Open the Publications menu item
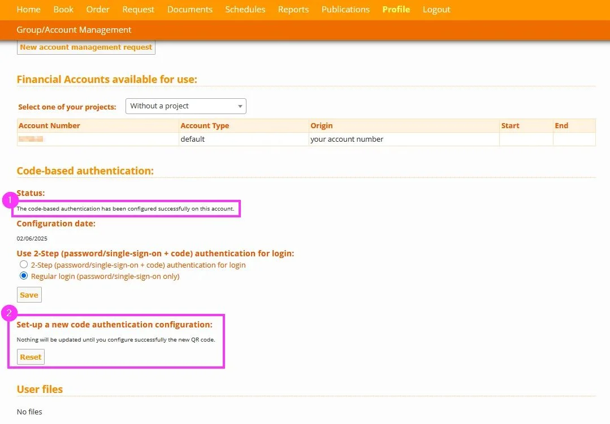The image size is (610, 424). click(345, 10)
